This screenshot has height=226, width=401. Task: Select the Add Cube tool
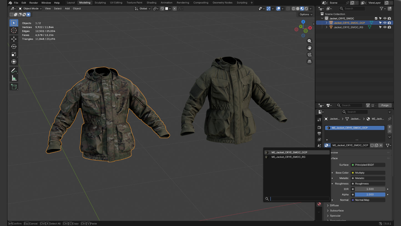click(x=14, y=87)
